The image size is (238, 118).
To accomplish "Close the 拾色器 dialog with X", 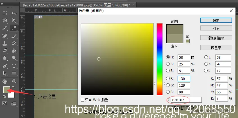I will (231, 11).
